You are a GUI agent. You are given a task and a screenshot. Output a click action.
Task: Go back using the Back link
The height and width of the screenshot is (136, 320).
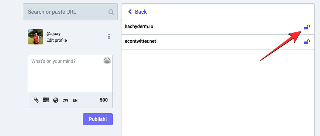pos(140,12)
